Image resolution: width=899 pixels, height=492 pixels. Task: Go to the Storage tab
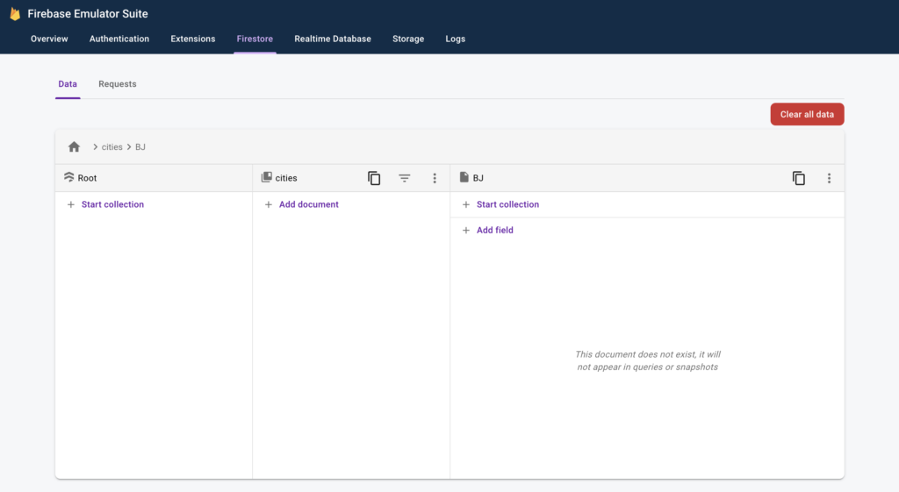(408, 39)
